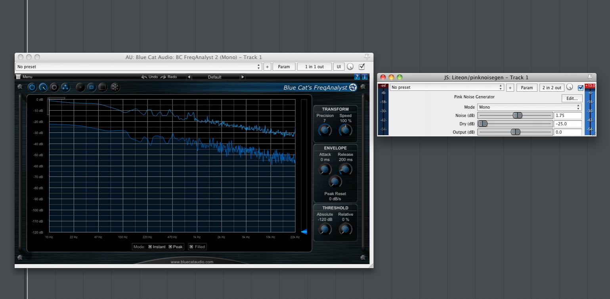Toggle the pinknoisegen plugin enable checkbox
Screen dimensions: 610x299
[x=581, y=88]
